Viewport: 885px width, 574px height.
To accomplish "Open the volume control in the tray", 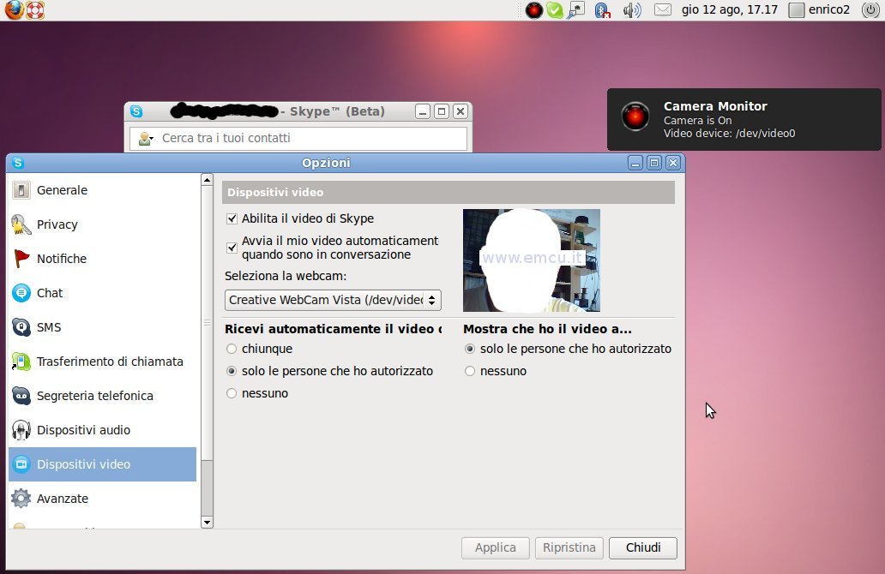I will (632, 10).
